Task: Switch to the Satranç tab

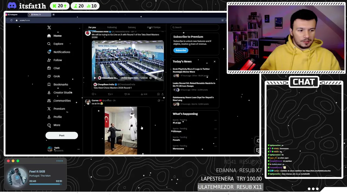Action: coord(132,27)
